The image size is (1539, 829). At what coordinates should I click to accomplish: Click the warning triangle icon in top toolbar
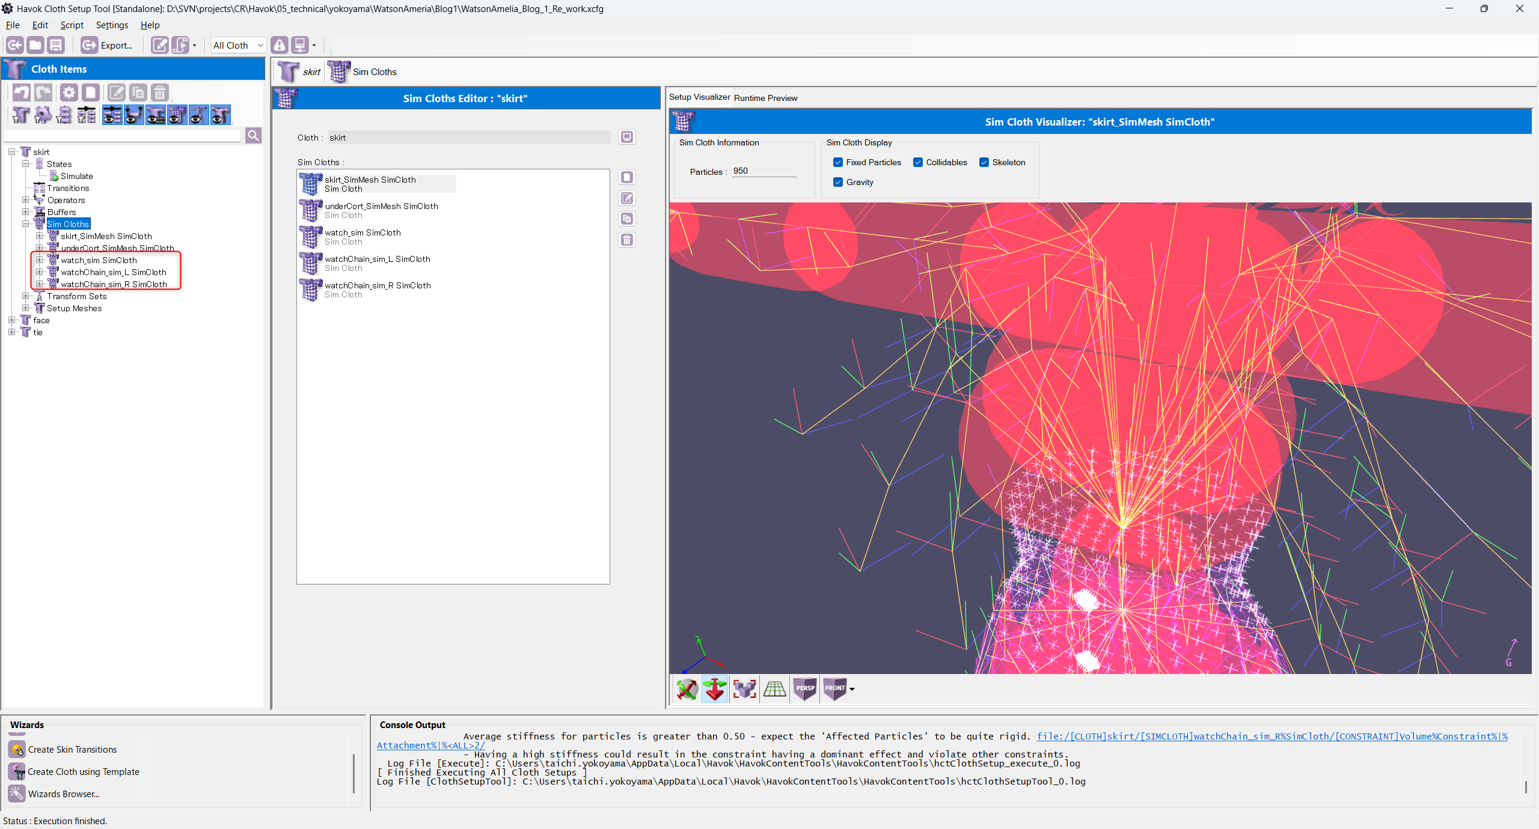[279, 45]
